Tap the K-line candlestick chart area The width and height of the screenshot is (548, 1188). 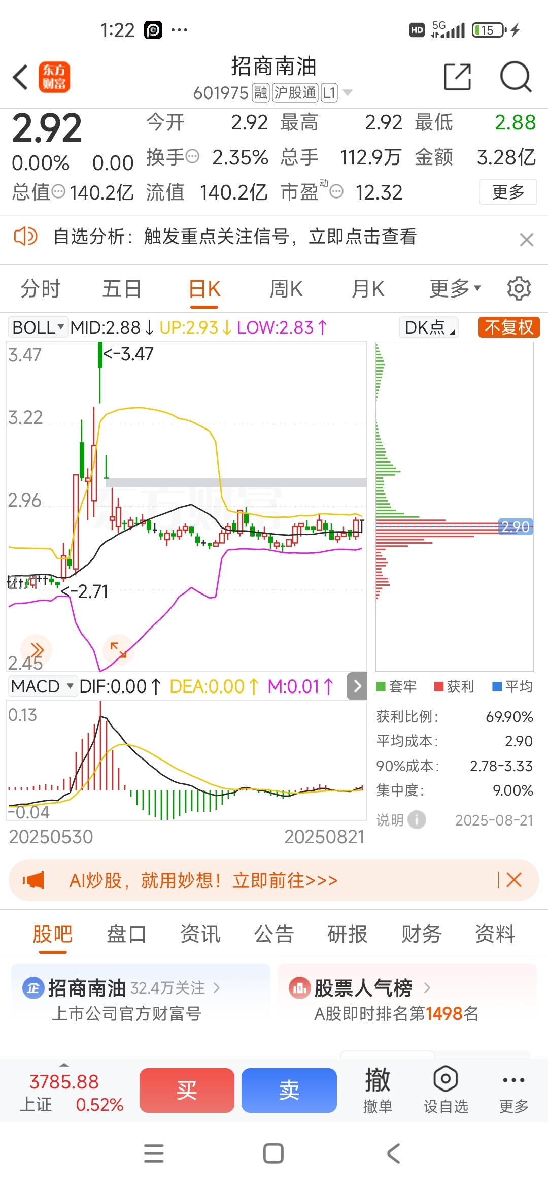(x=187, y=507)
